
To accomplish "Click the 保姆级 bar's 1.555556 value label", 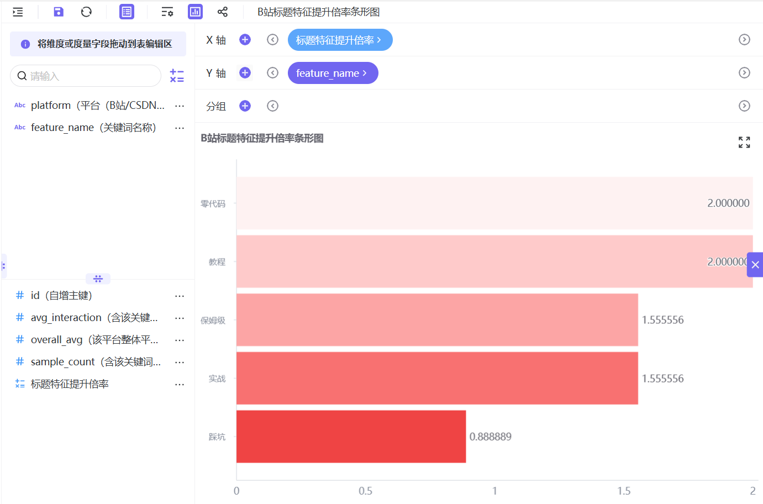I will [x=663, y=320].
